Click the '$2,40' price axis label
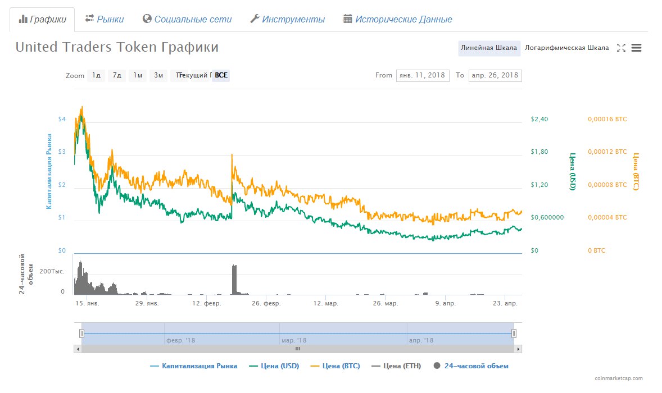This screenshot has height=393, width=662. pos(539,120)
